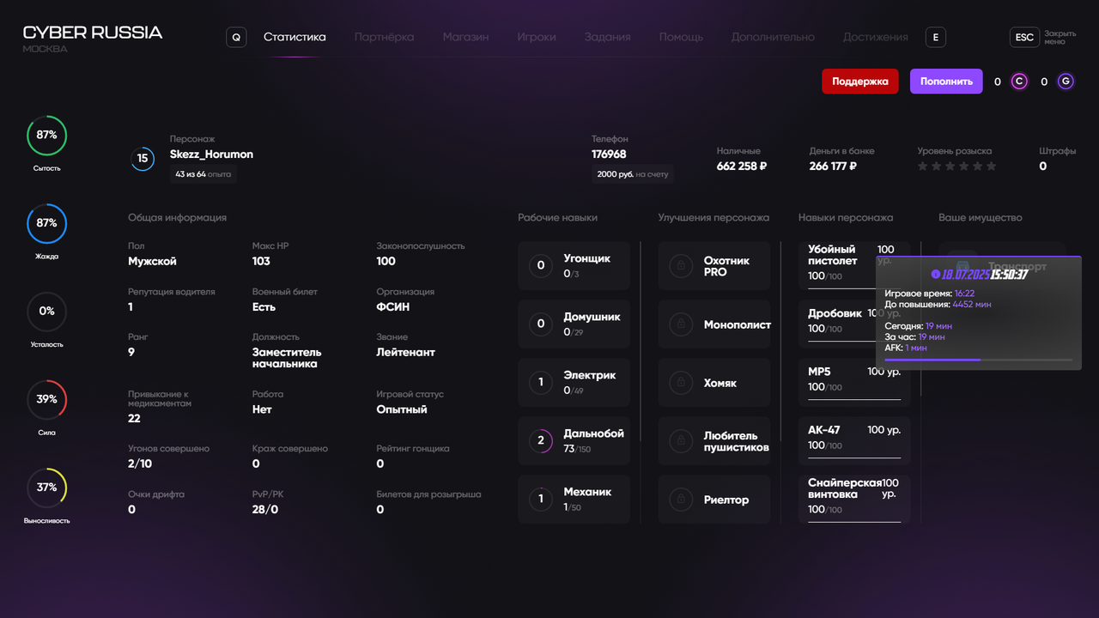
Task: Click the Усталость 0% circular gauge
Action: [46, 312]
